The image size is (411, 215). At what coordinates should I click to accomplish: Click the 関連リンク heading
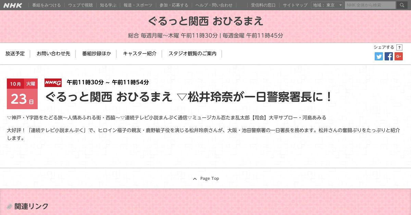point(31,206)
